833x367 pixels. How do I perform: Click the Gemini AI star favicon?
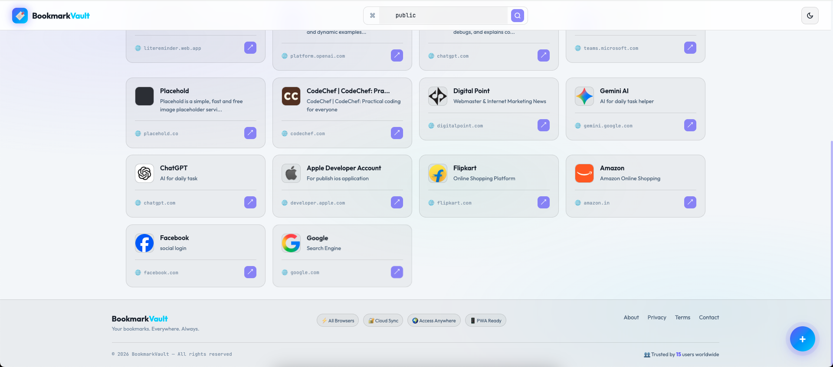coord(584,96)
